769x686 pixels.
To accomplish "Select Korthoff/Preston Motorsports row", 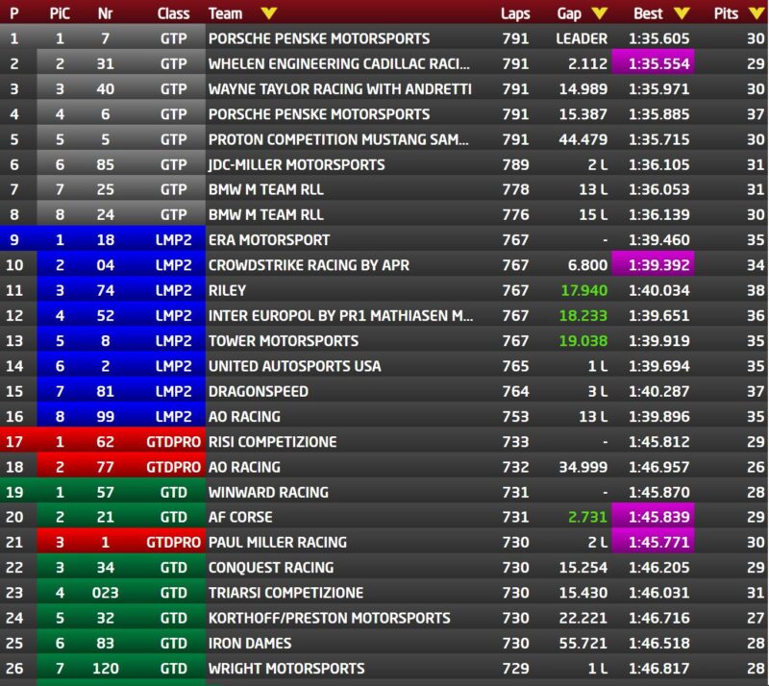I will click(384, 618).
